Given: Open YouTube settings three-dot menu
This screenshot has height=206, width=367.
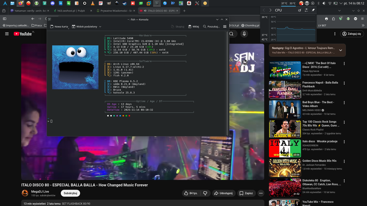Looking at the screenshot, I should click(x=335, y=34).
